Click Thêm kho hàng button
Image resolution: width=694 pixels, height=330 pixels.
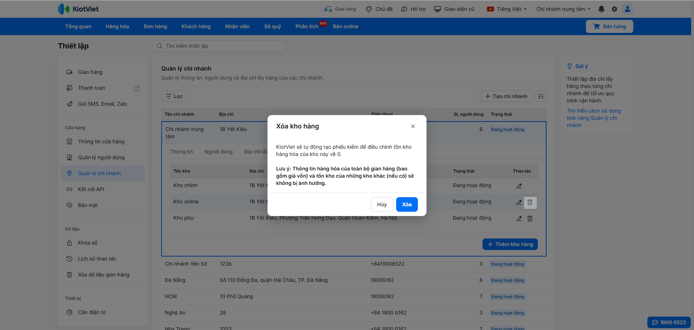click(x=510, y=244)
